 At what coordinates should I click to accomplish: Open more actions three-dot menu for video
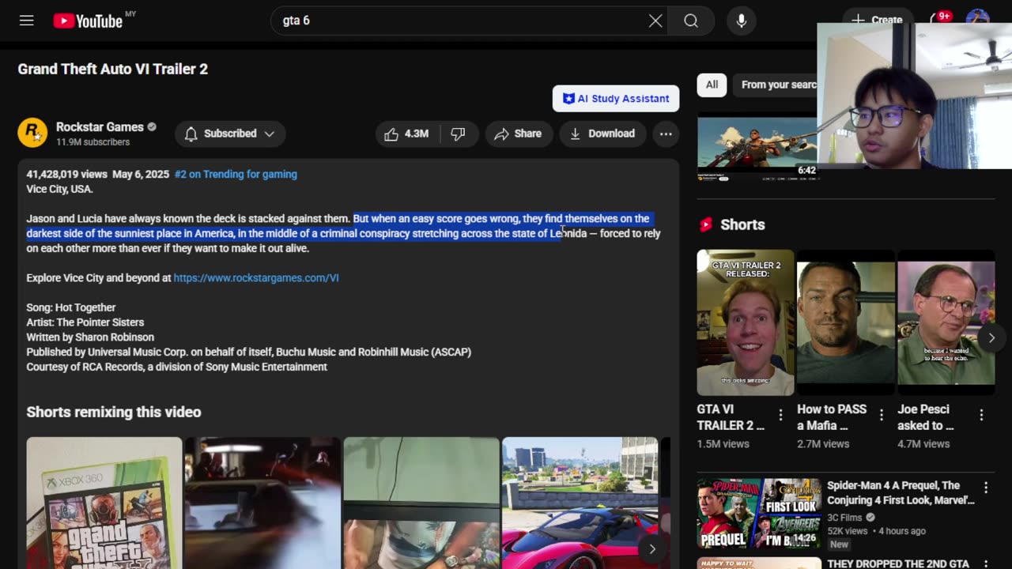(666, 134)
